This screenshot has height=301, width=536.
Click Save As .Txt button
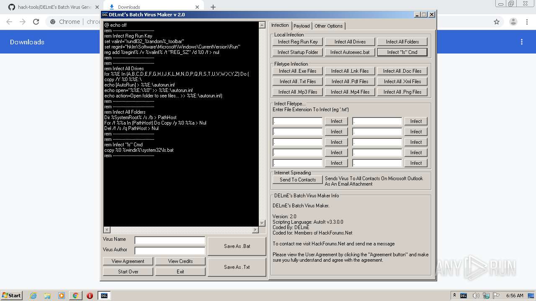click(x=237, y=267)
